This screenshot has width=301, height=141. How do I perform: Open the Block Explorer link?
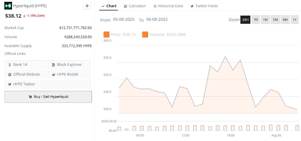[x=69, y=65]
